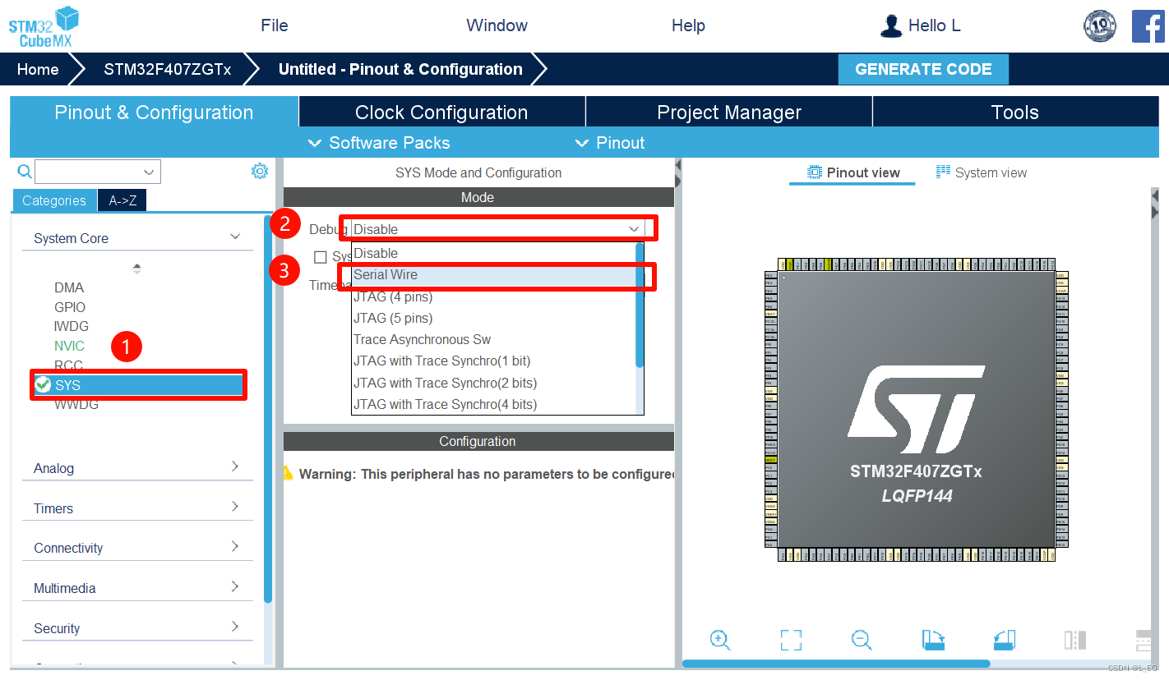Open the Help menu
This screenshot has width=1169, height=680.
pos(688,25)
